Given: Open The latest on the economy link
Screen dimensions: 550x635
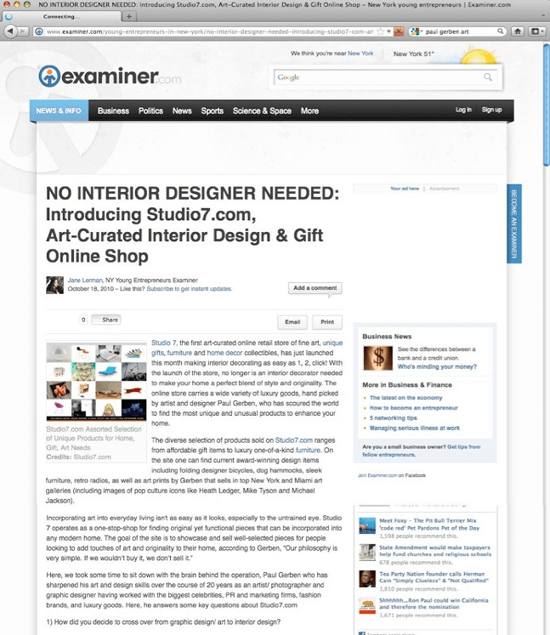Looking at the screenshot, I should [405, 398].
